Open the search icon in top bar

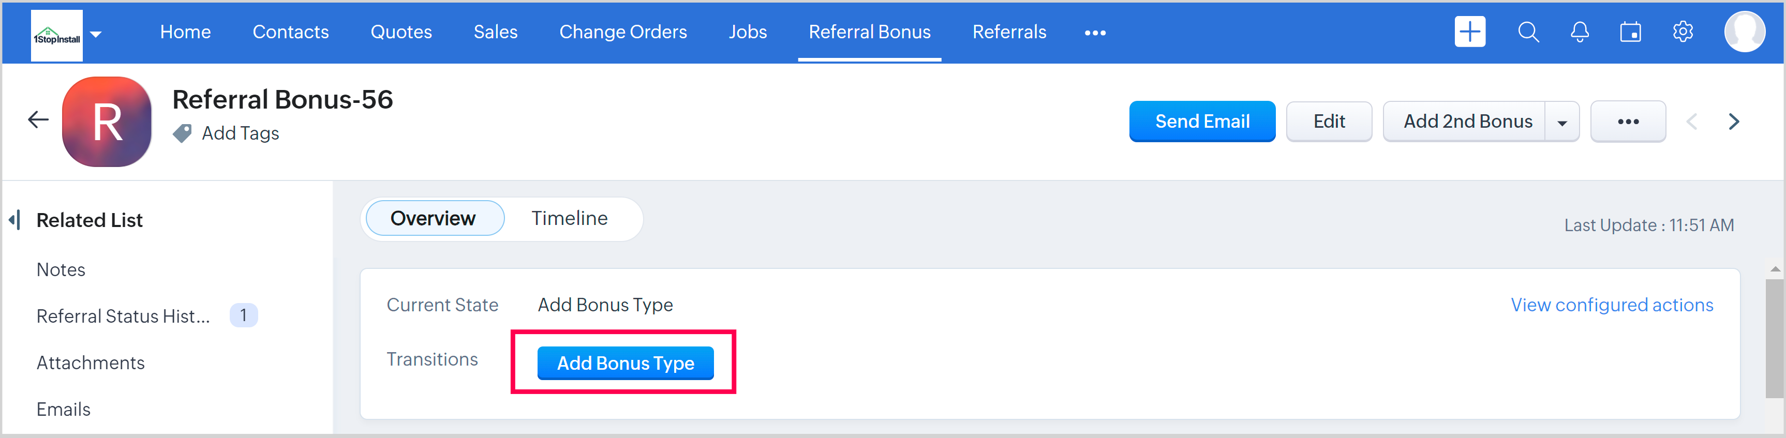1528,32
